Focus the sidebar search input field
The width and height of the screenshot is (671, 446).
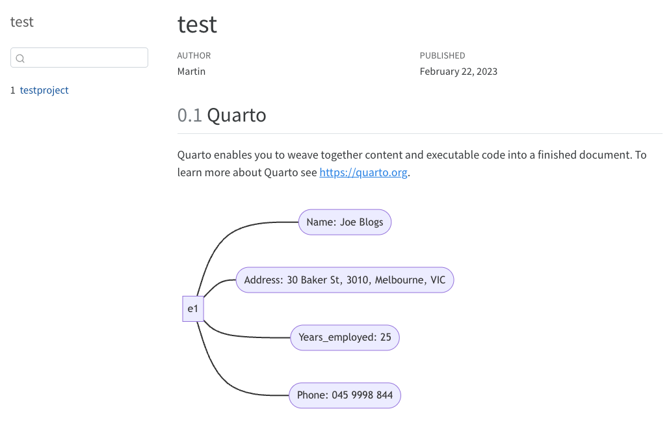pyautogui.click(x=79, y=57)
